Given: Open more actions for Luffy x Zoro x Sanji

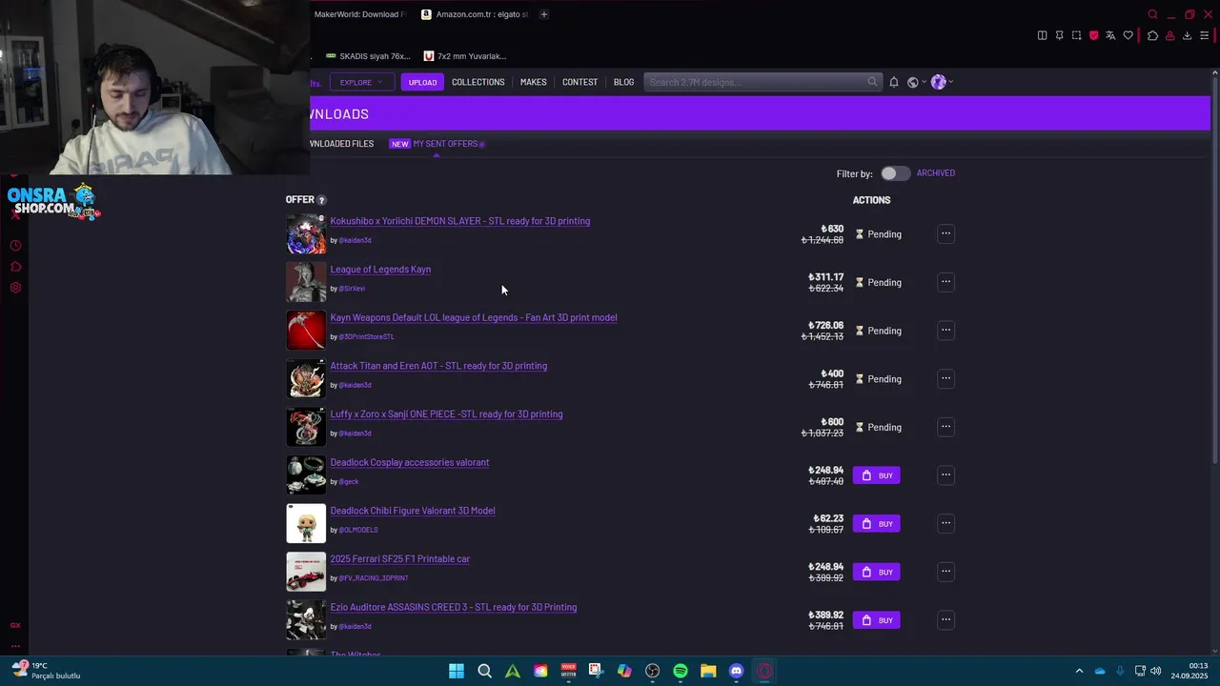Looking at the screenshot, I should click(945, 427).
